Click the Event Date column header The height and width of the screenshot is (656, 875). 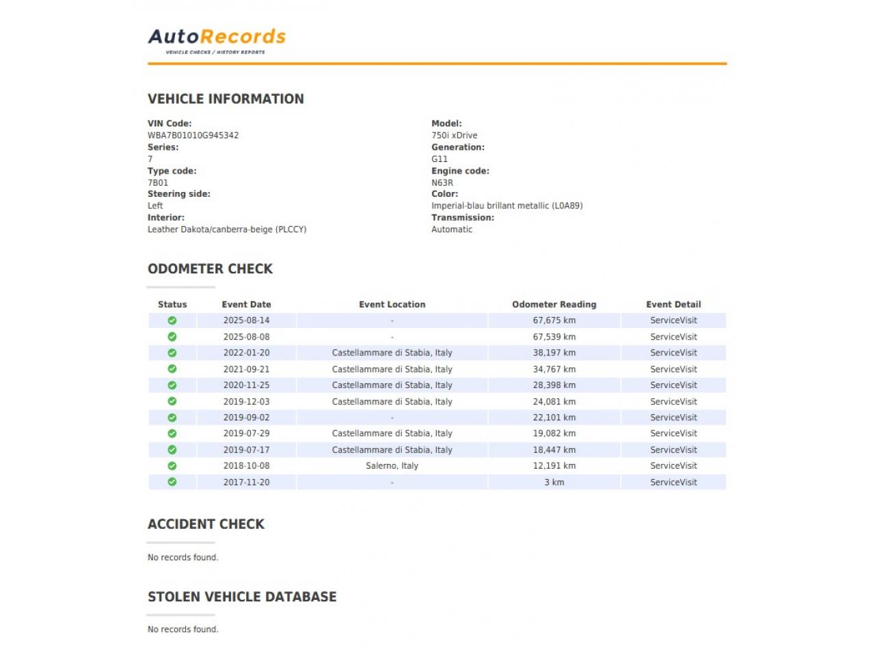click(246, 305)
